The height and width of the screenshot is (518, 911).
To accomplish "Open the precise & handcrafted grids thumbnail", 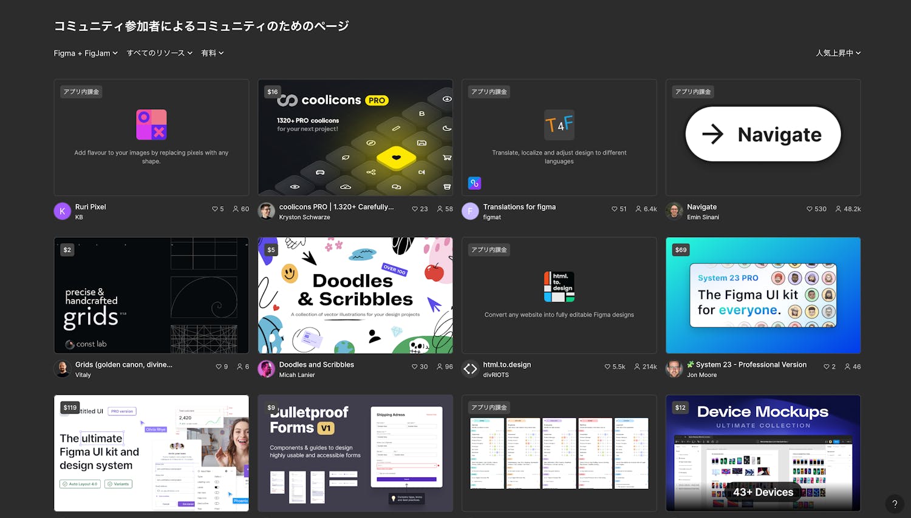I will 151,295.
